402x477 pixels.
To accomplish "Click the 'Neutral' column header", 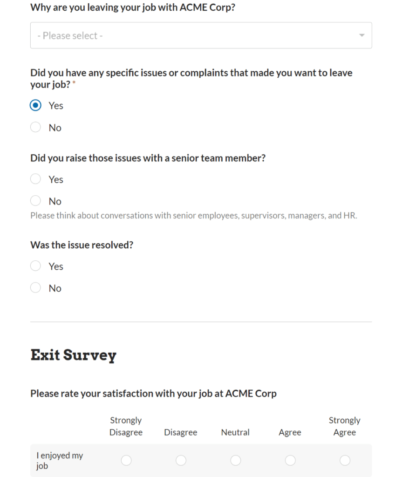I will 235,432.
